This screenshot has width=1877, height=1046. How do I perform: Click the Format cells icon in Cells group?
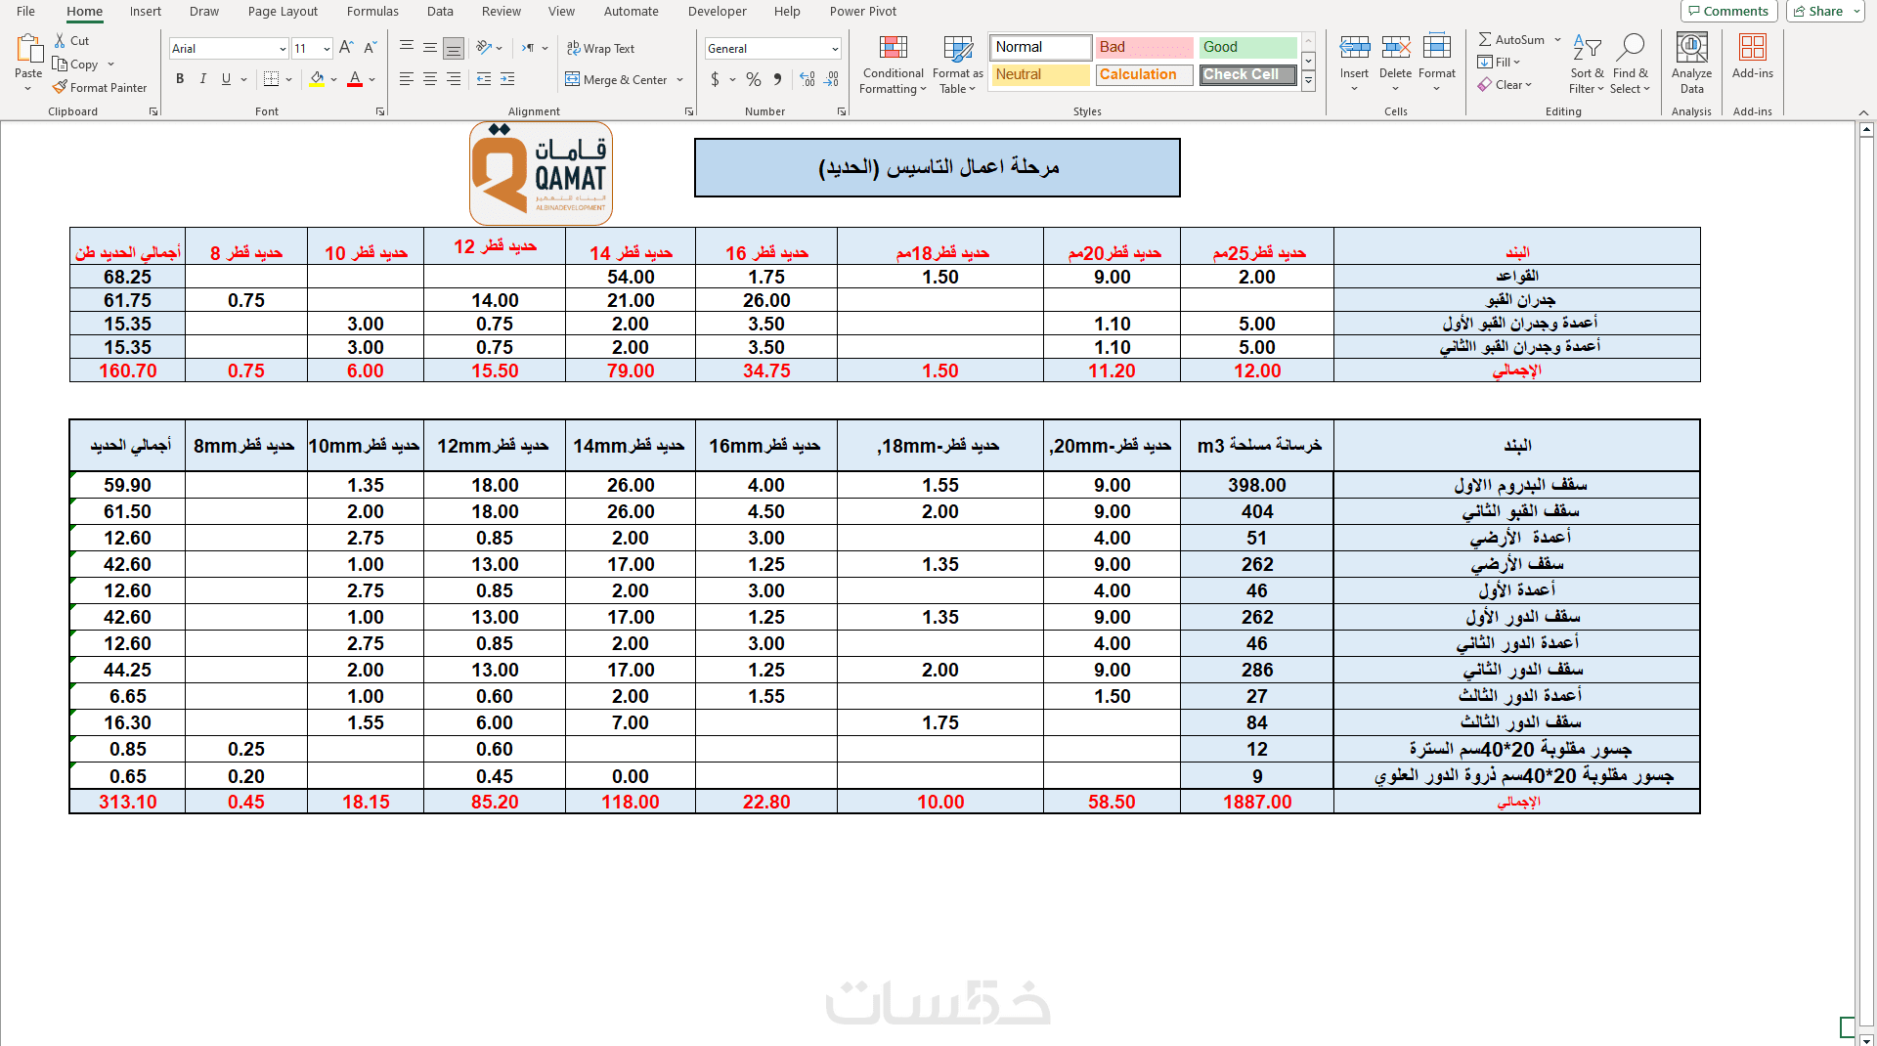1436,47
